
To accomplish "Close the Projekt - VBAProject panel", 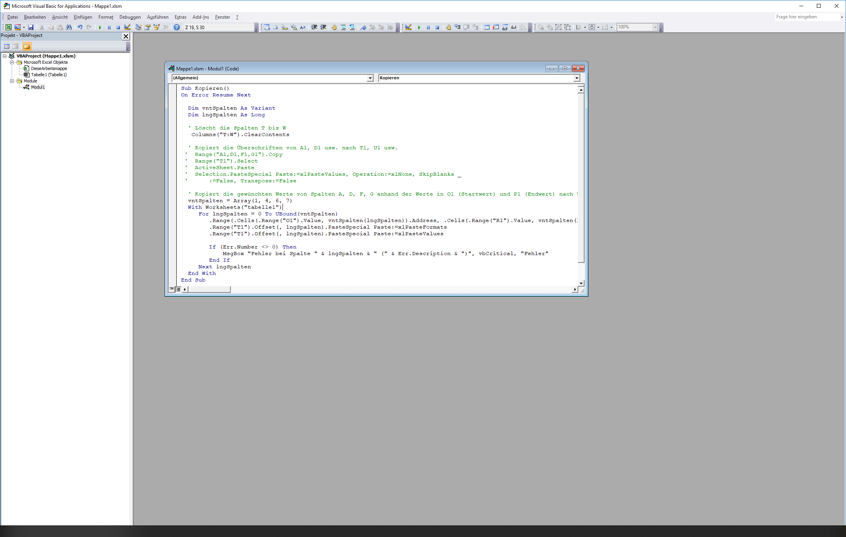I will [126, 36].
